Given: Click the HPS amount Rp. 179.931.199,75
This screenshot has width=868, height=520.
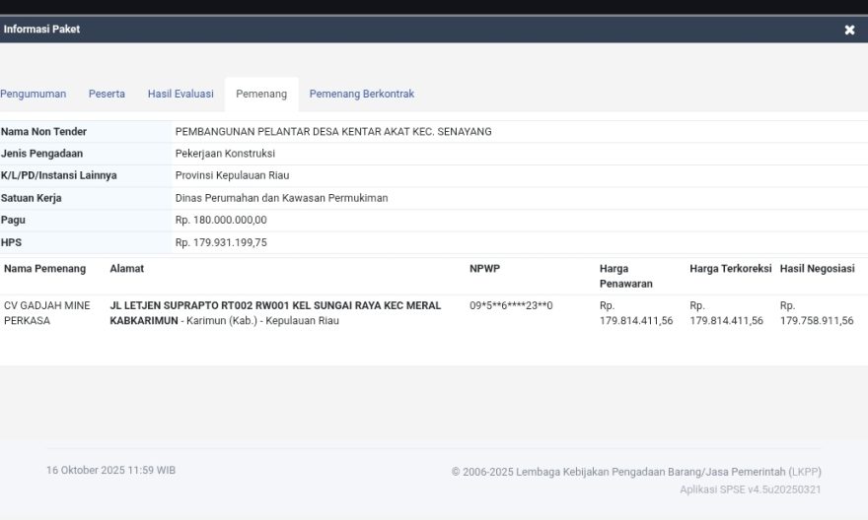Looking at the screenshot, I should pos(221,242).
